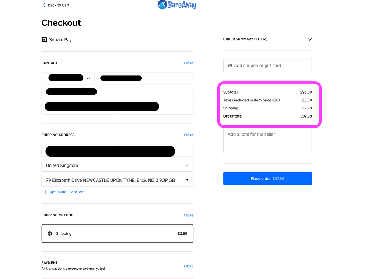Close the Shipping Address section
Image resolution: width=368 pixels, height=279 pixels.
pos(188,135)
